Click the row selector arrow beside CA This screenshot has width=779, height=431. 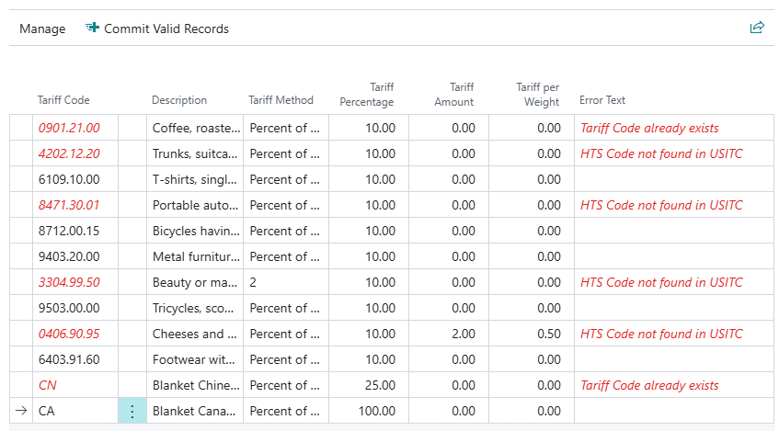pyautogui.click(x=21, y=412)
